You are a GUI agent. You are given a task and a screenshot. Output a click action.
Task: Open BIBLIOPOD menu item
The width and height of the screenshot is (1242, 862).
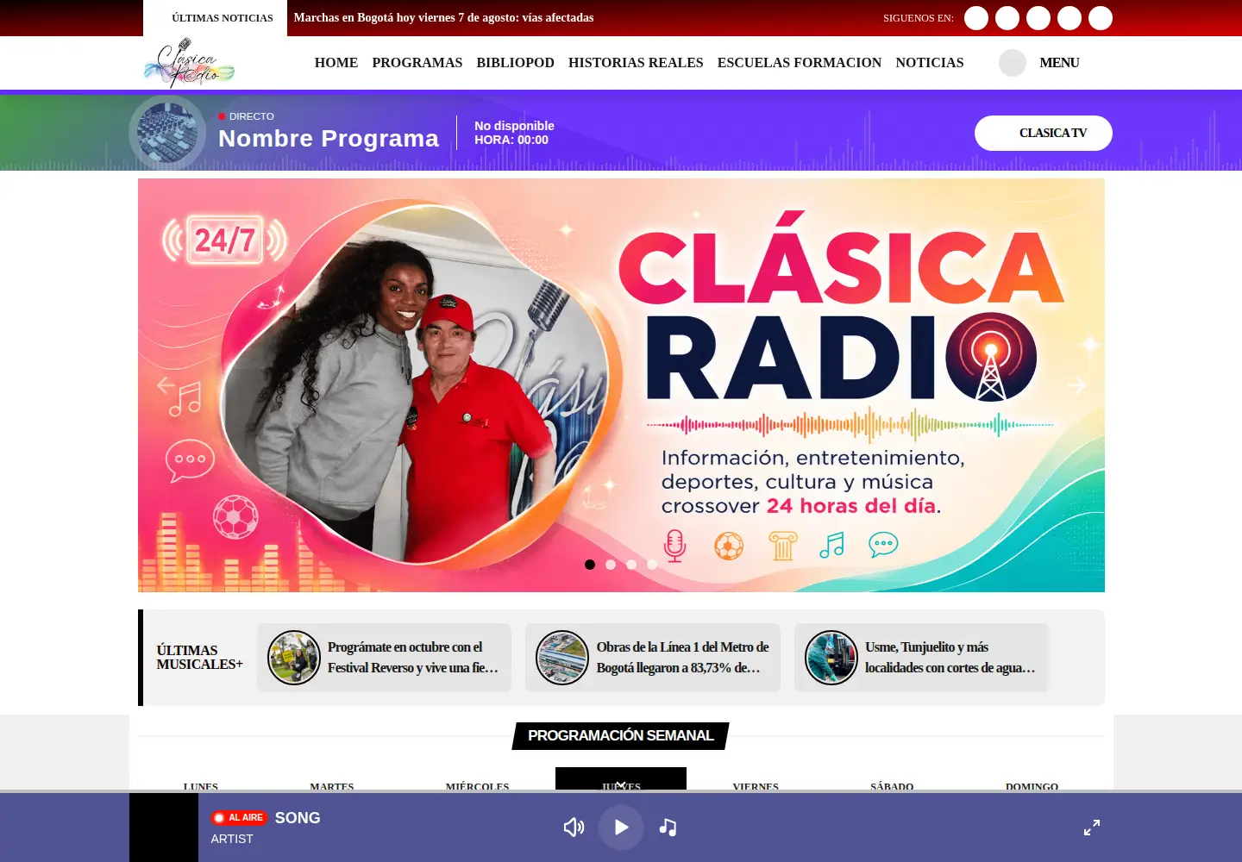coord(515,63)
